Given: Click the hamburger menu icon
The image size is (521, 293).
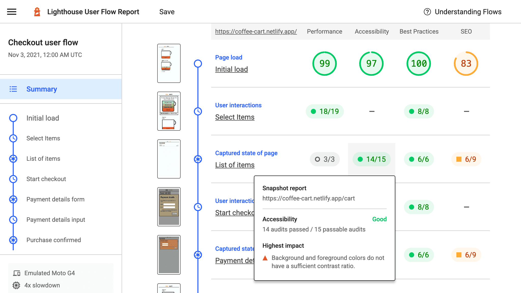Looking at the screenshot, I should click(x=11, y=11).
